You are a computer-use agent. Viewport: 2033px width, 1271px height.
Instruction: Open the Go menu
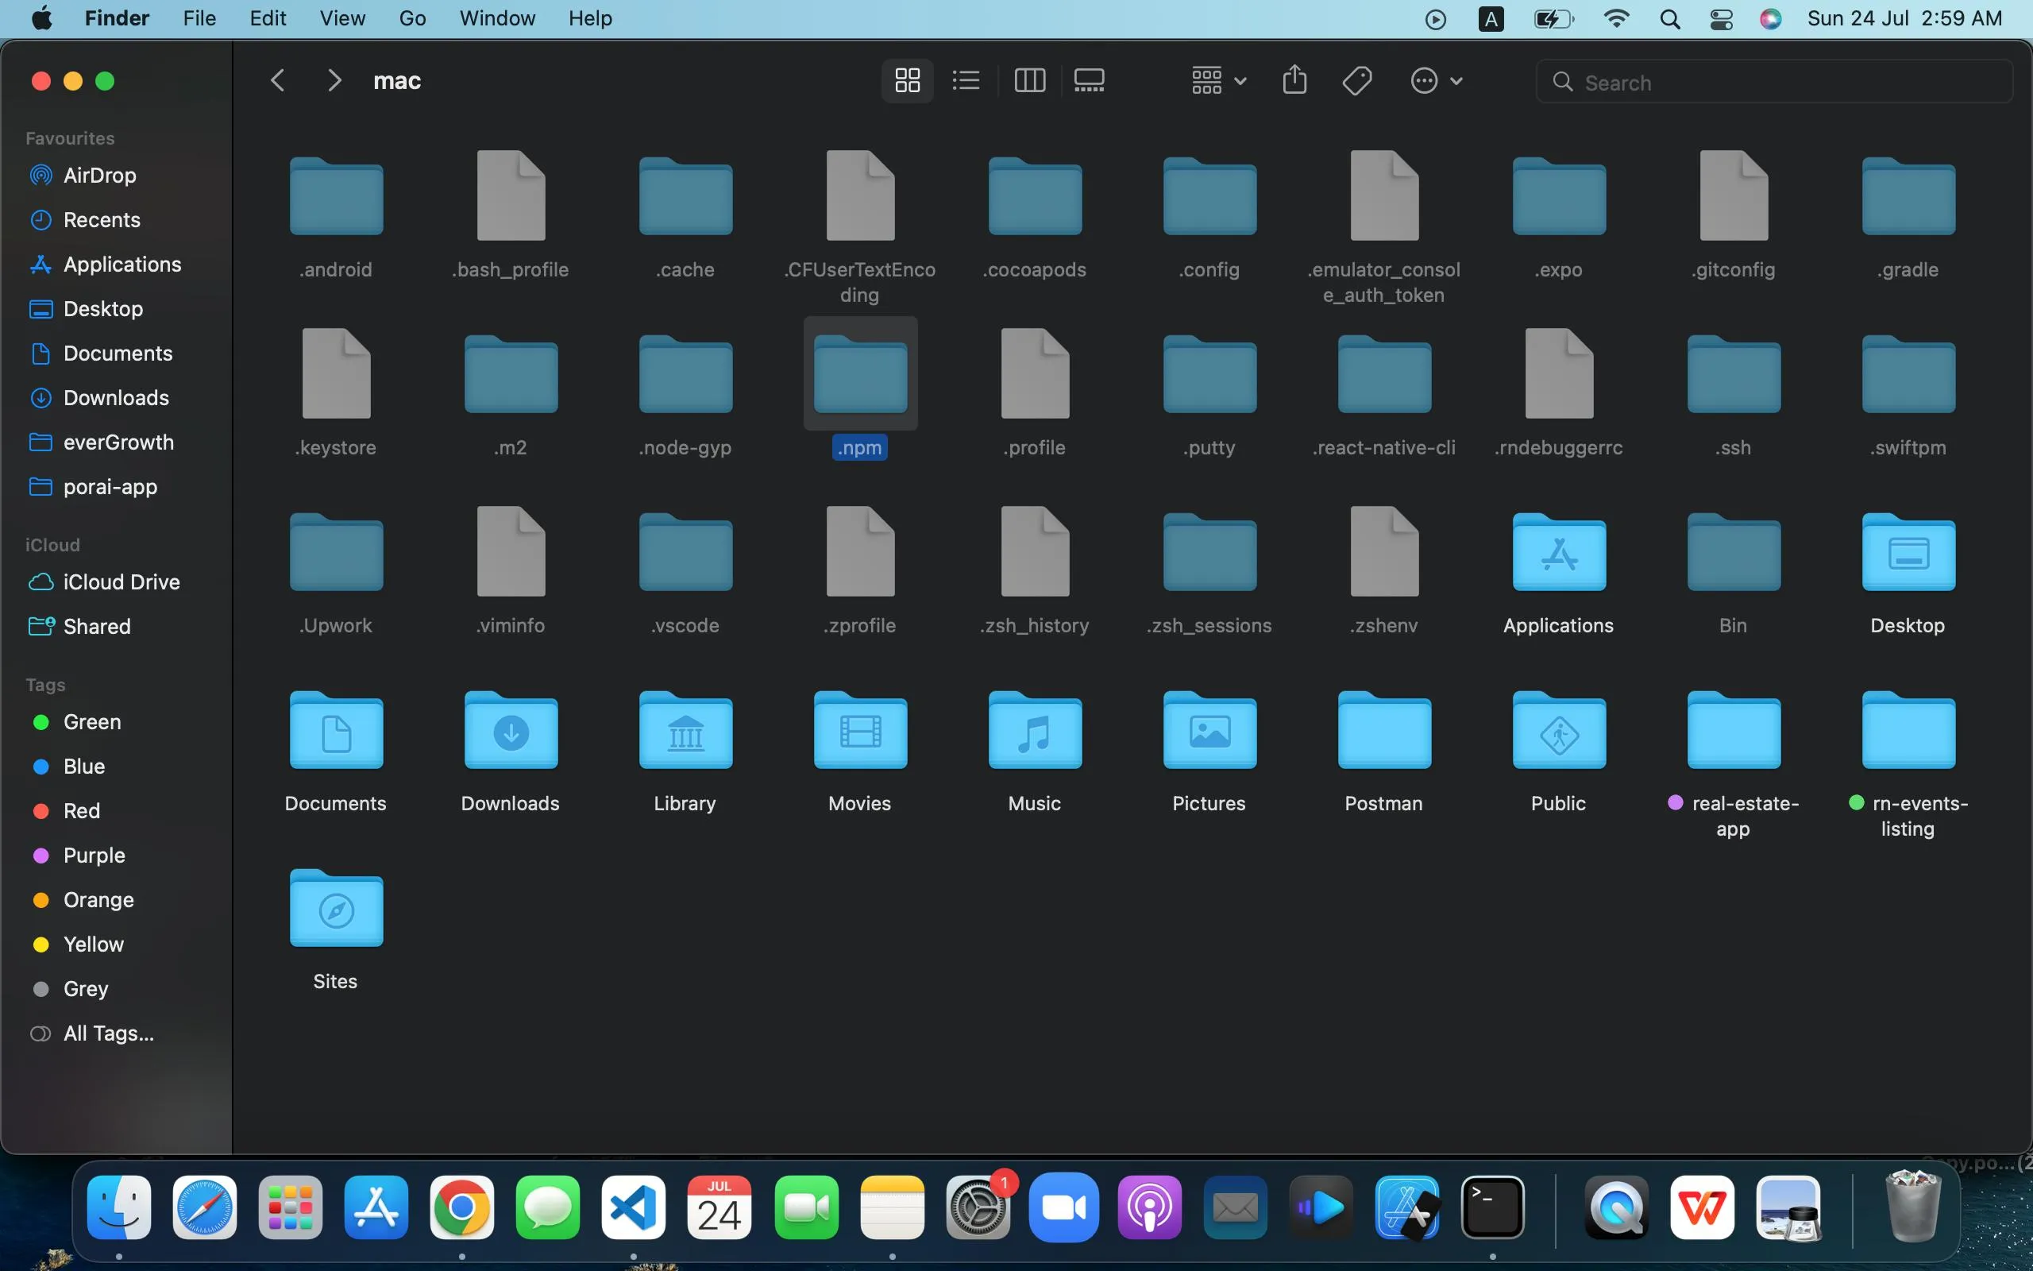tap(411, 18)
